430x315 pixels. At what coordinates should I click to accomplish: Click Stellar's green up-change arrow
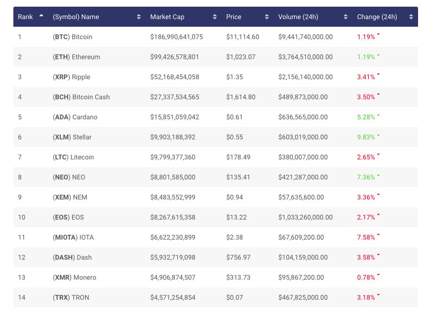378,135
